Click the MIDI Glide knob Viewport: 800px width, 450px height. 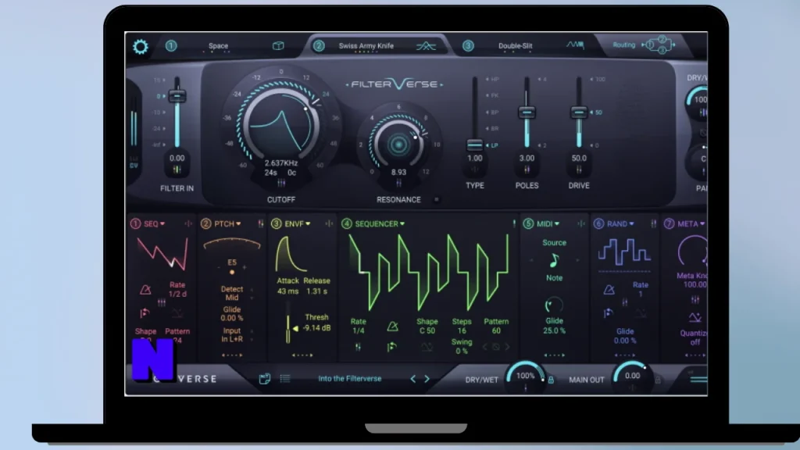pyautogui.click(x=554, y=305)
